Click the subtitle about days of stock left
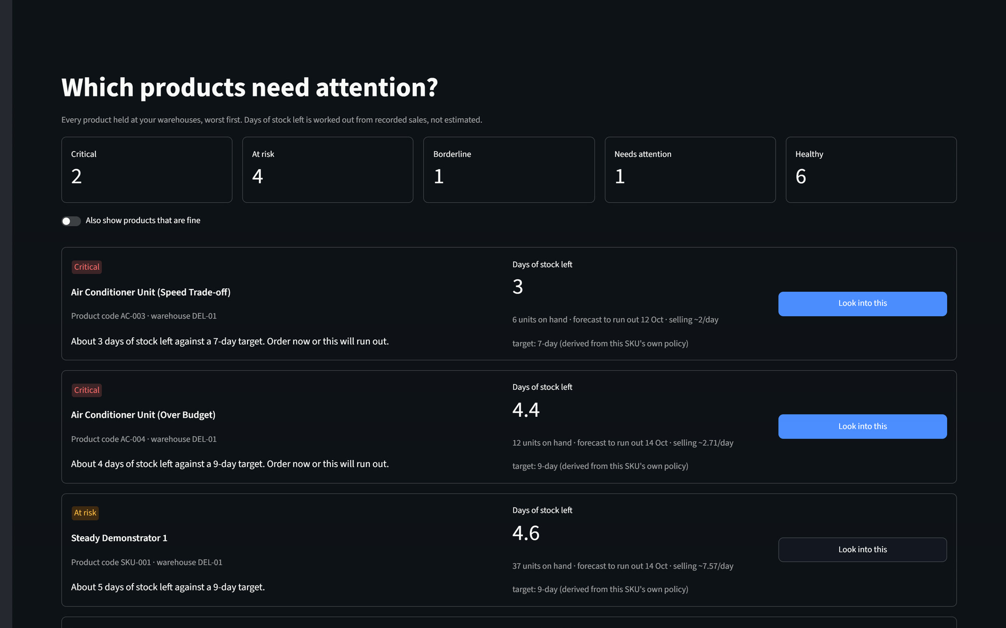The image size is (1006, 628). [272, 120]
